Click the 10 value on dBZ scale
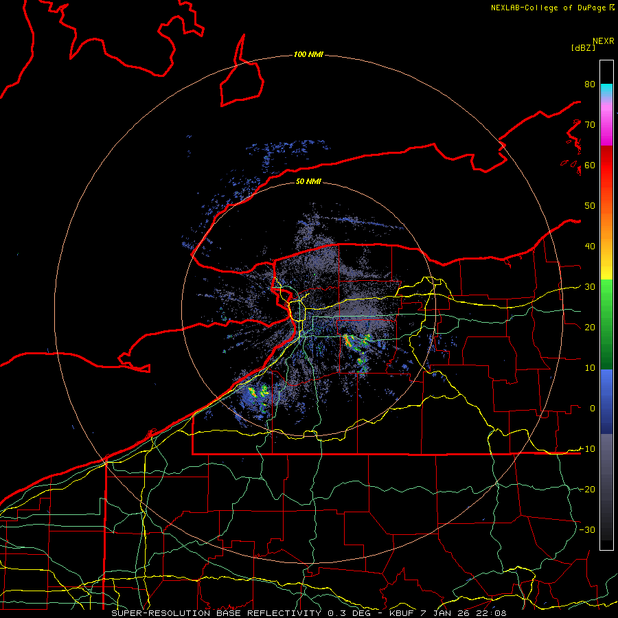618x618 pixels. coord(590,368)
